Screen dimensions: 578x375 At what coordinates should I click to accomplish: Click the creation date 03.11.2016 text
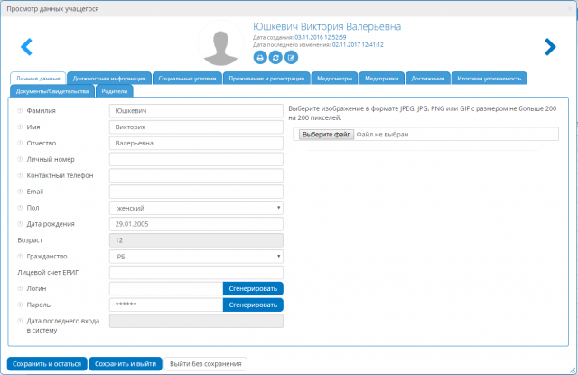321,37
